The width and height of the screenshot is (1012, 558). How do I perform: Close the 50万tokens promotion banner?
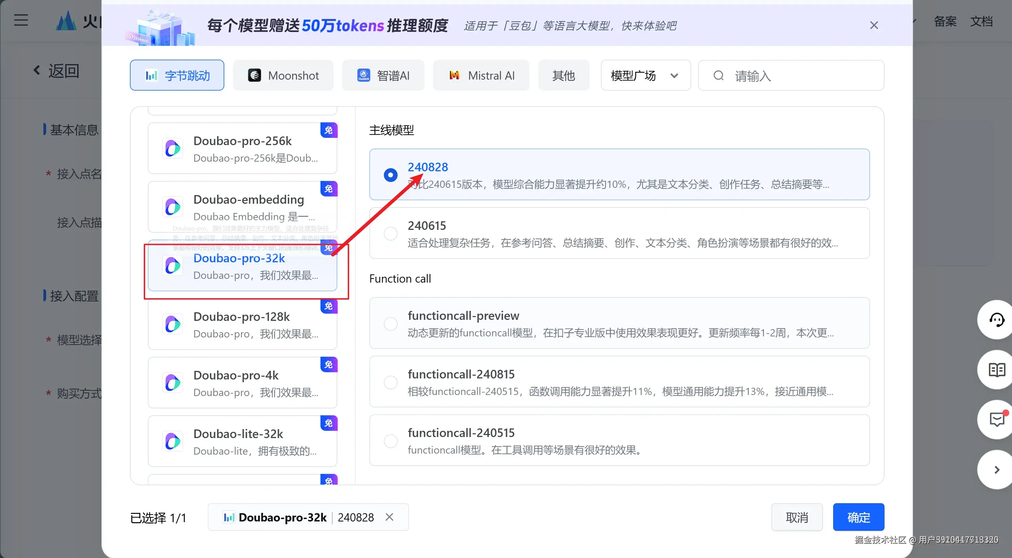(874, 26)
